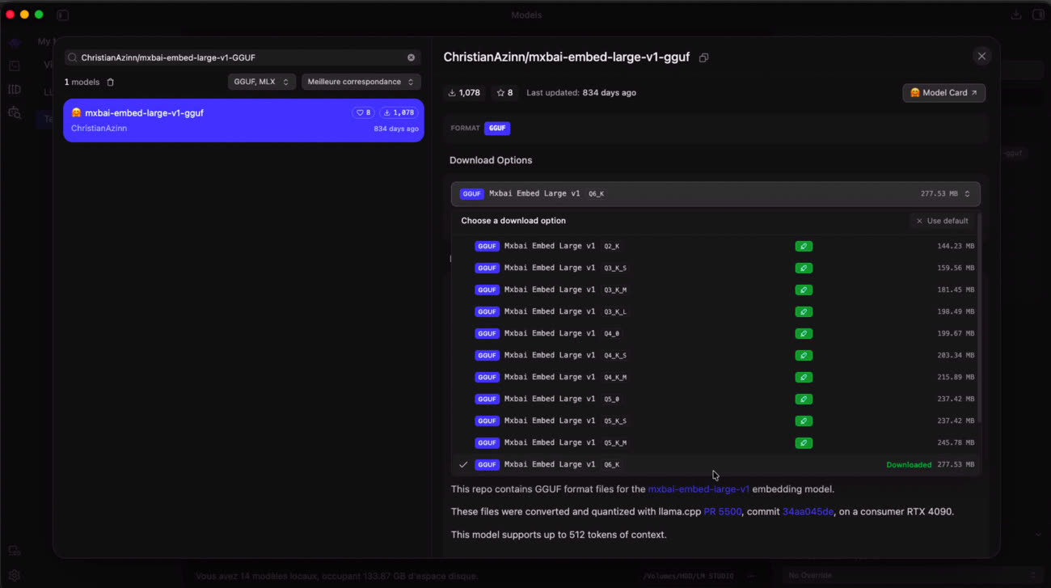Click the '1 models' count text
Image resolution: width=1051 pixels, height=588 pixels.
pos(82,82)
